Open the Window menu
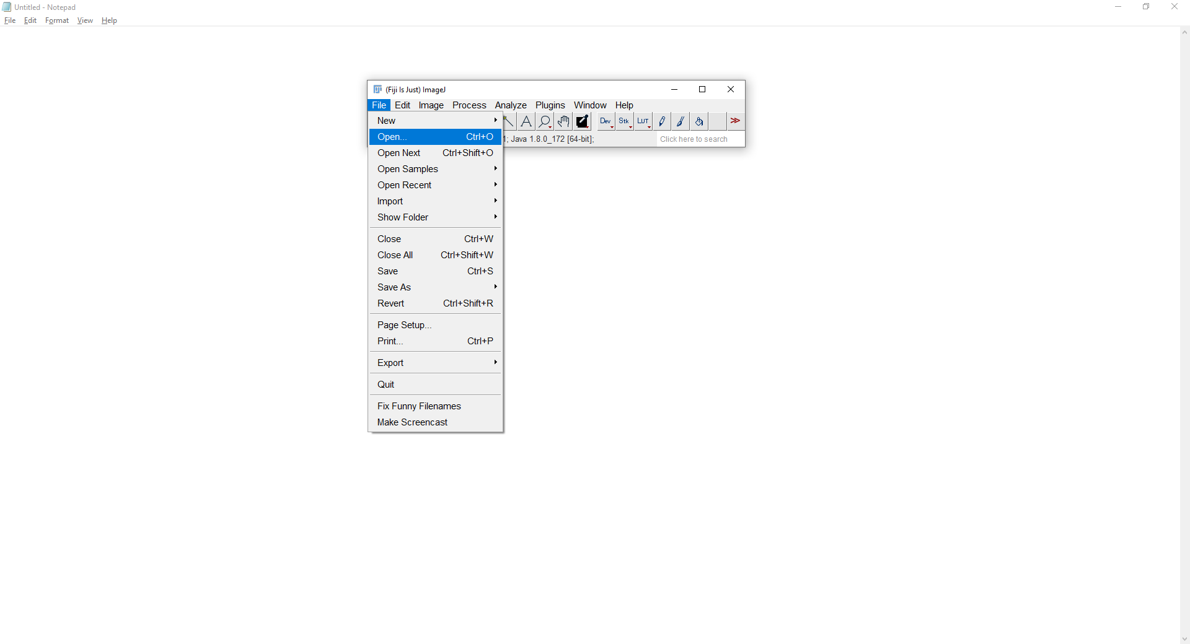 (x=590, y=105)
